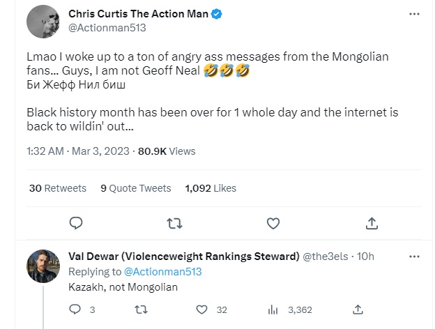The height and width of the screenshot is (329, 435).
Task: Retweet Val Dewar's reply
Action: click(139, 309)
